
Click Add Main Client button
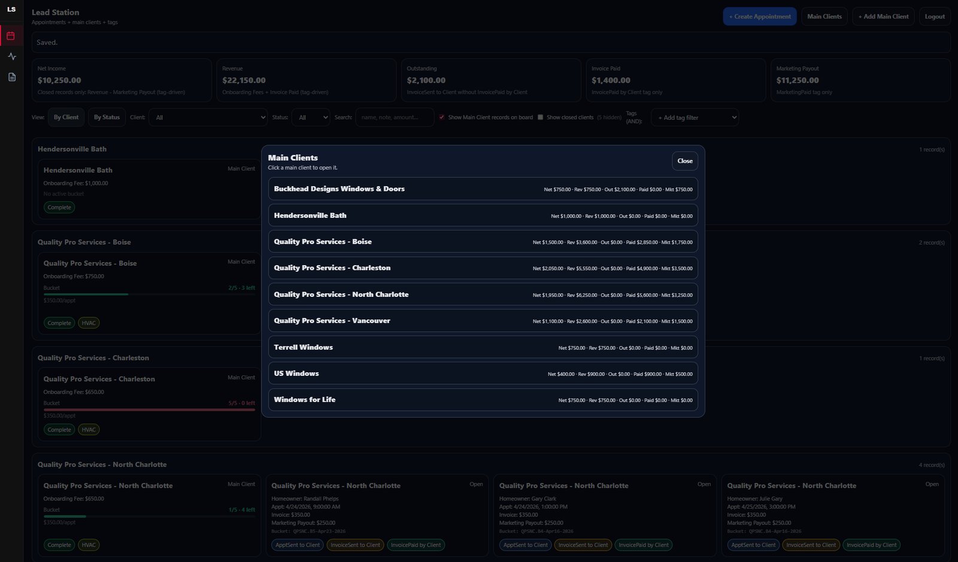pyautogui.click(x=883, y=17)
